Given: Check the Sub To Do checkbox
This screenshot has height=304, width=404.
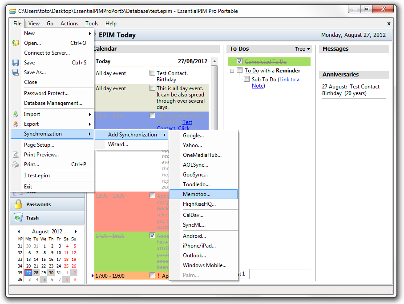Looking at the screenshot, I should click(x=246, y=79).
